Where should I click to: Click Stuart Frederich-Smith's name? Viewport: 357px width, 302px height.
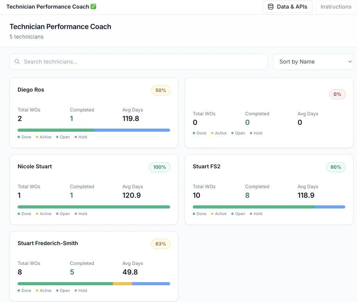tap(48, 243)
